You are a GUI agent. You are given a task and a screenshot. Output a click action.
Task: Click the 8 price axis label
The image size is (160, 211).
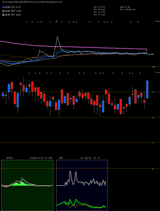coord(153,118)
